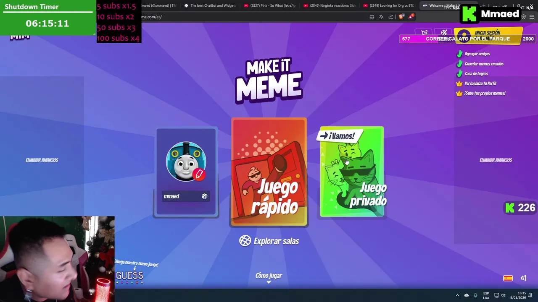Open system volume icon in tray
This screenshot has width=538, height=302.
coord(503,295)
